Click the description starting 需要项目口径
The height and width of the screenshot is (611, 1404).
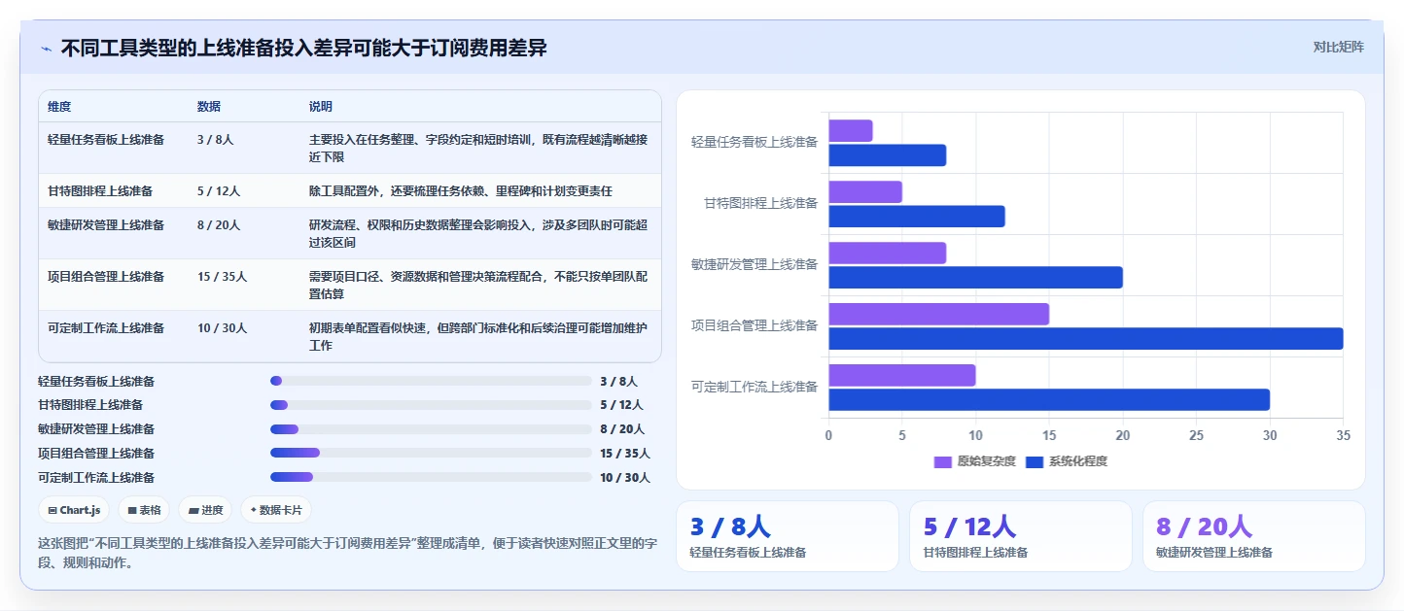(x=478, y=285)
